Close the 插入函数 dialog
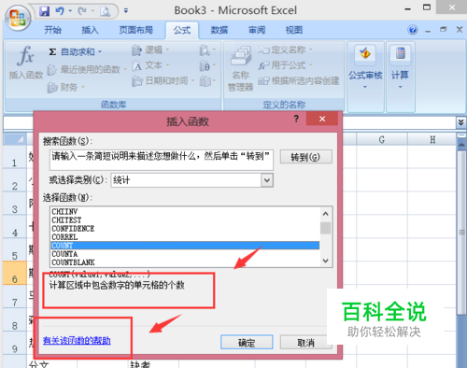 [322, 119]
